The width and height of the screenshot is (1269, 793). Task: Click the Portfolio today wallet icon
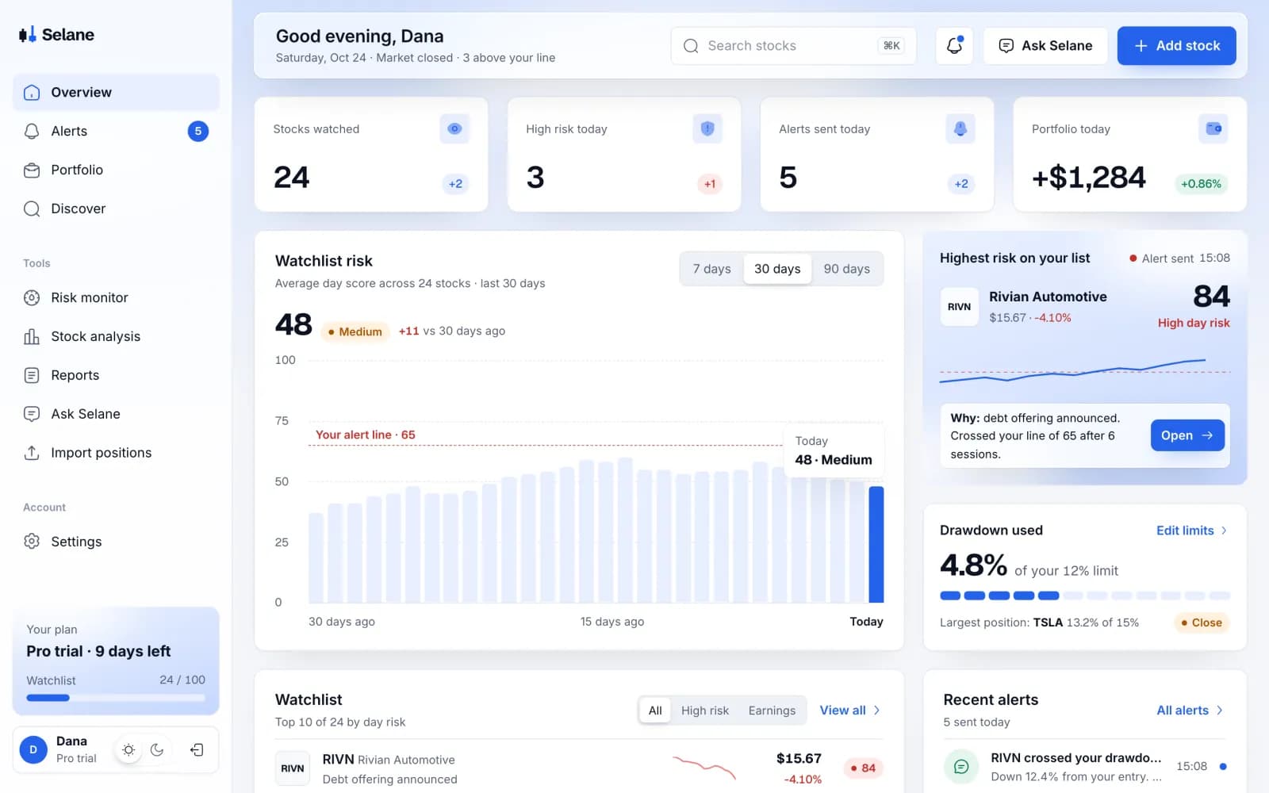coord(1213,128)
